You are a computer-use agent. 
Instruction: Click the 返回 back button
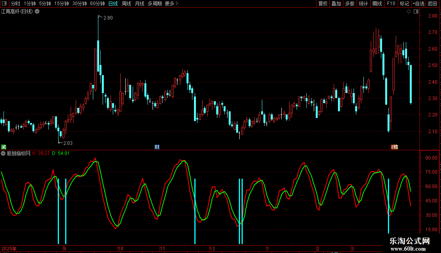pos(432,4)
